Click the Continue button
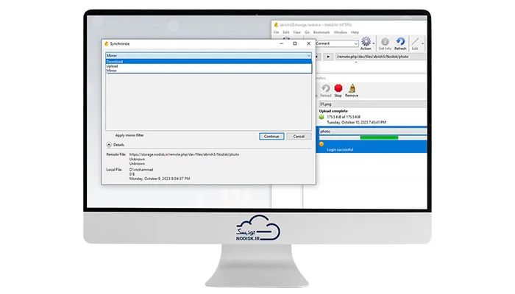The width and height of the screenshot is (515, 294). tap(271, 136)
